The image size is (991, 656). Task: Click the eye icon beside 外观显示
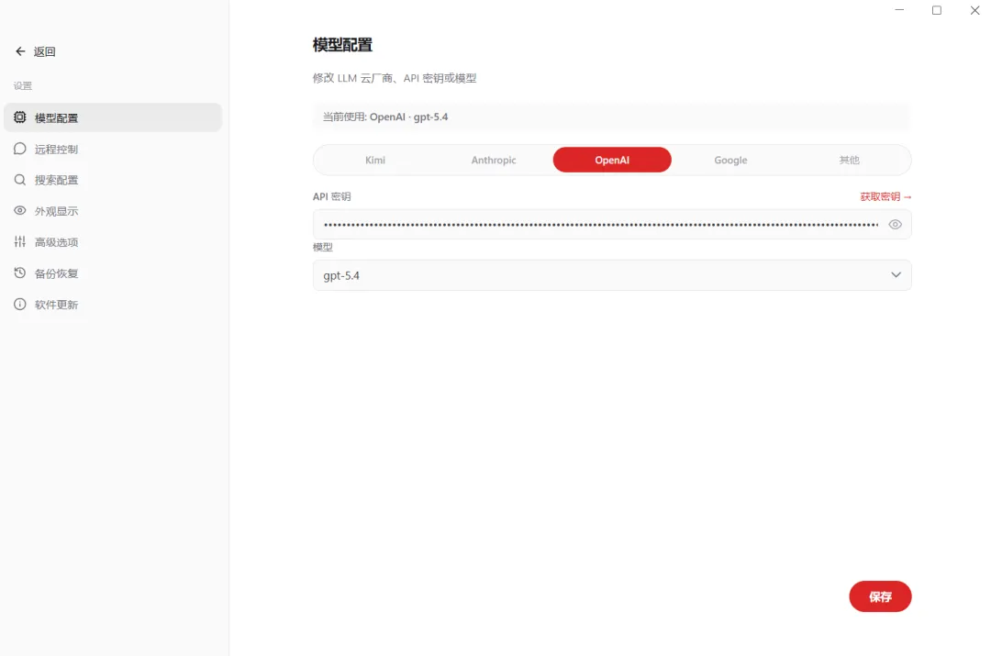click(x=20, y=210)
